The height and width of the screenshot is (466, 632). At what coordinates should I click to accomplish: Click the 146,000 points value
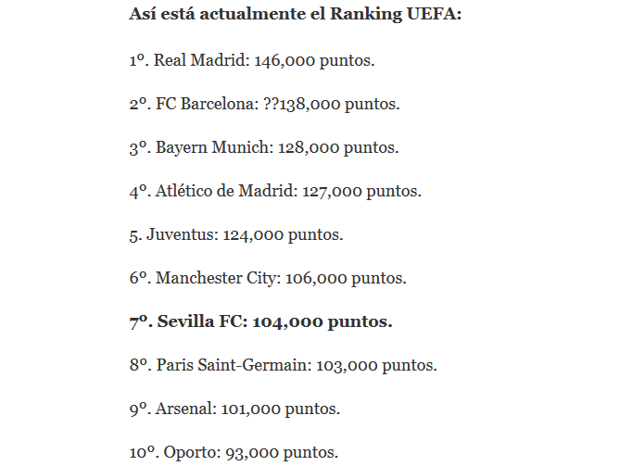284,60
